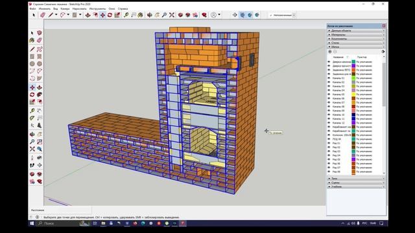
Task: Expand the Компоненты panel
Action: (356, 39)
